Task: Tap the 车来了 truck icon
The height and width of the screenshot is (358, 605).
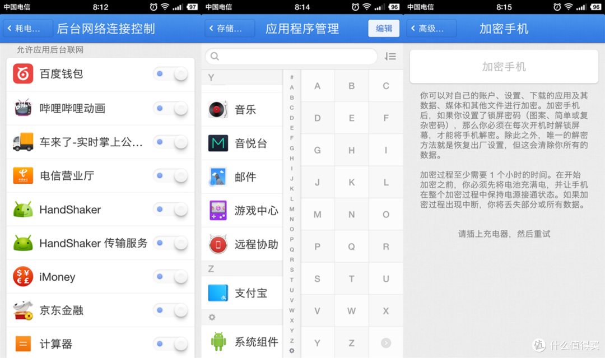Action: (23, 142)
